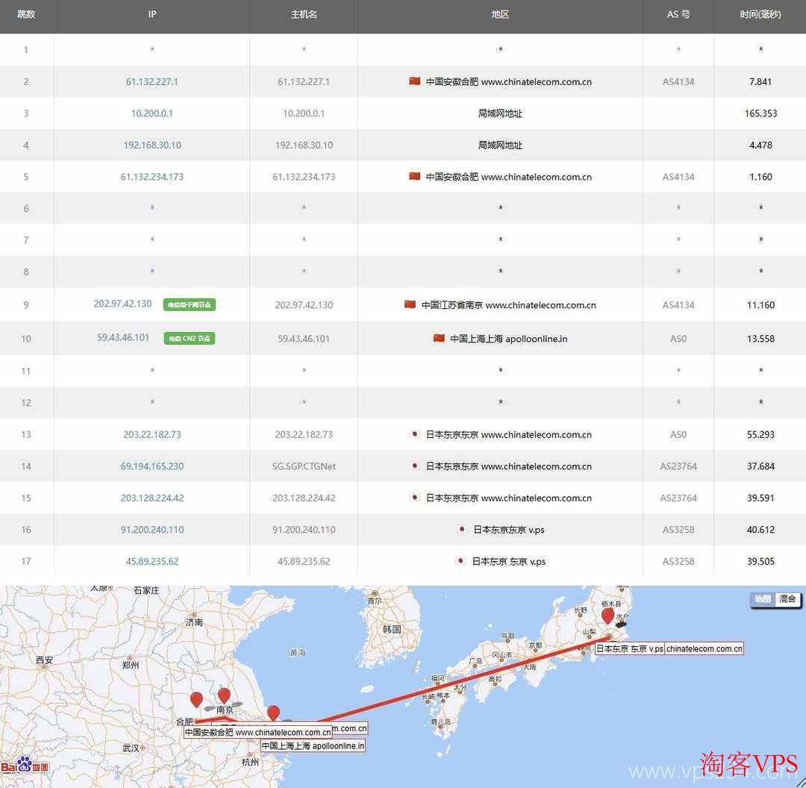Viewport: 806px width, 788px height.
Task: Click the red map marker near Shanghai
Action: [273, 713]
